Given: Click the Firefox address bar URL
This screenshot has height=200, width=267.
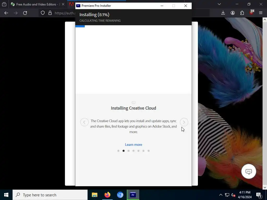Looking at the screenshot, I should pyautogui.click(x=65, y=13).
